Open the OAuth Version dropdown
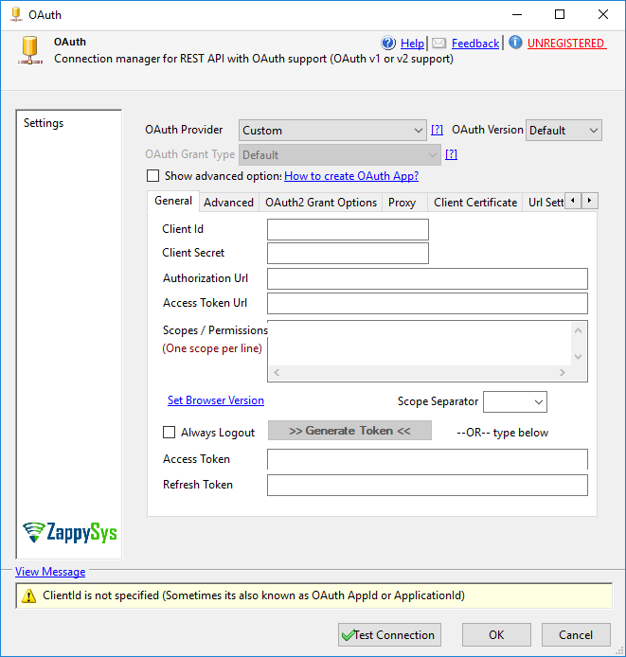 point(563,131)
